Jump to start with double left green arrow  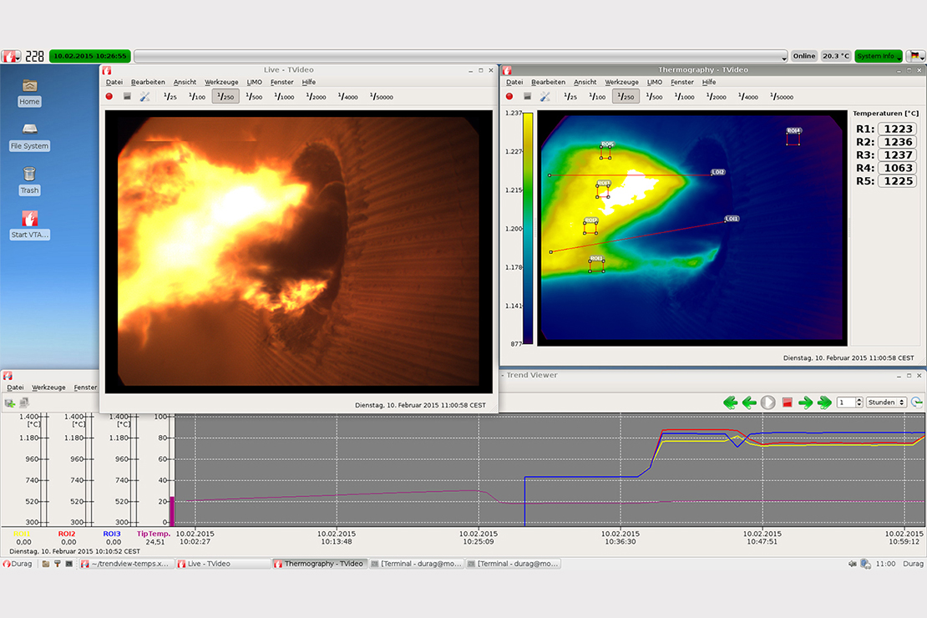click(731, 403)
